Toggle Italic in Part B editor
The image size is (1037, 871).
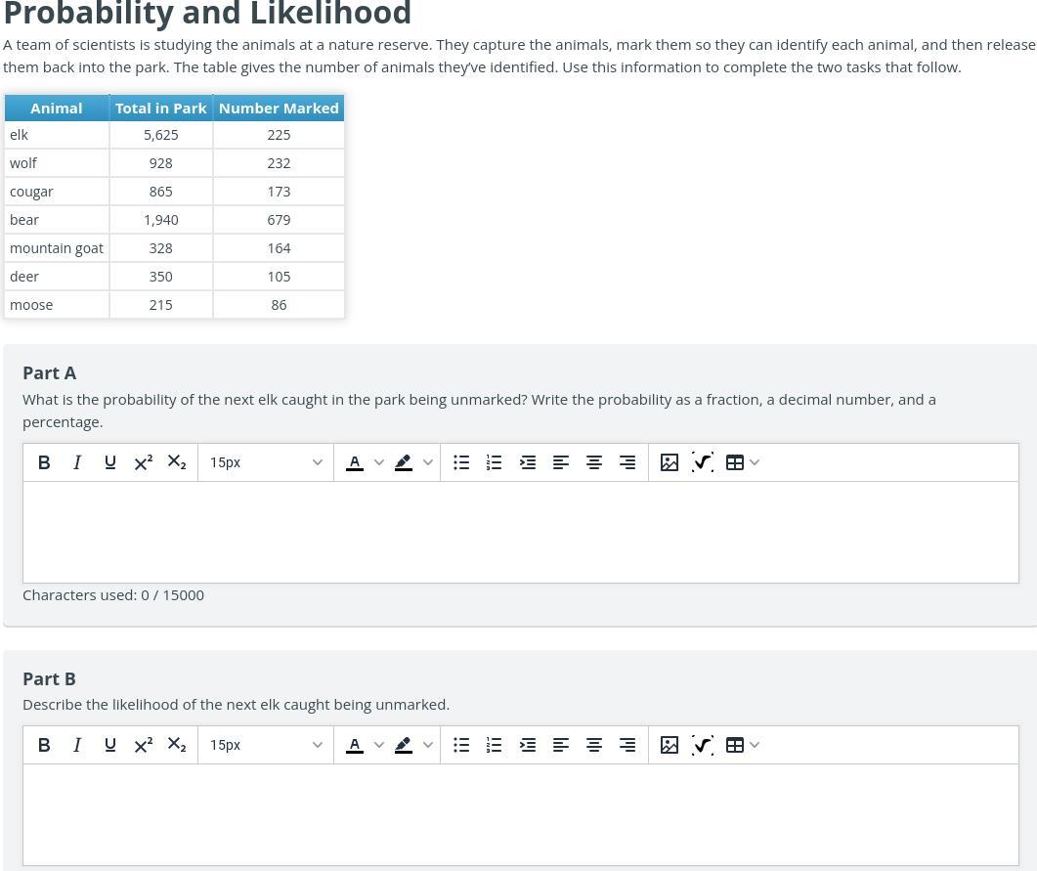click(77, 745)
